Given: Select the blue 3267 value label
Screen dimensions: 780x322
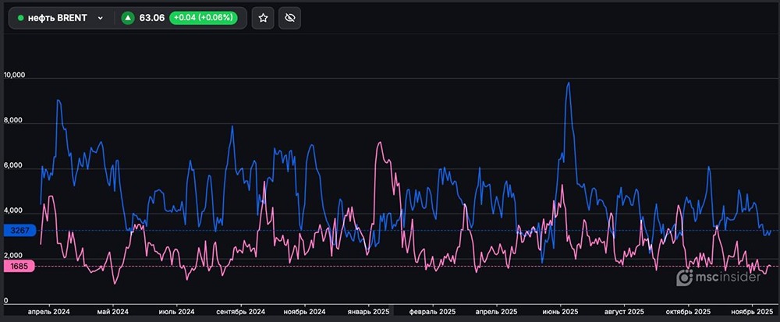Looking at the screenshot, I should [18, 231].
